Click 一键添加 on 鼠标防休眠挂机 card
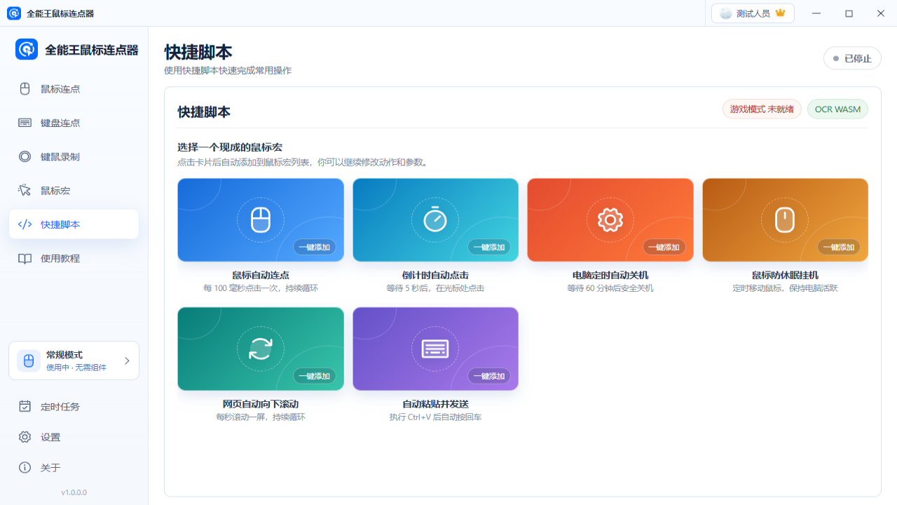The image size is (897, 505). click(839, 247)
